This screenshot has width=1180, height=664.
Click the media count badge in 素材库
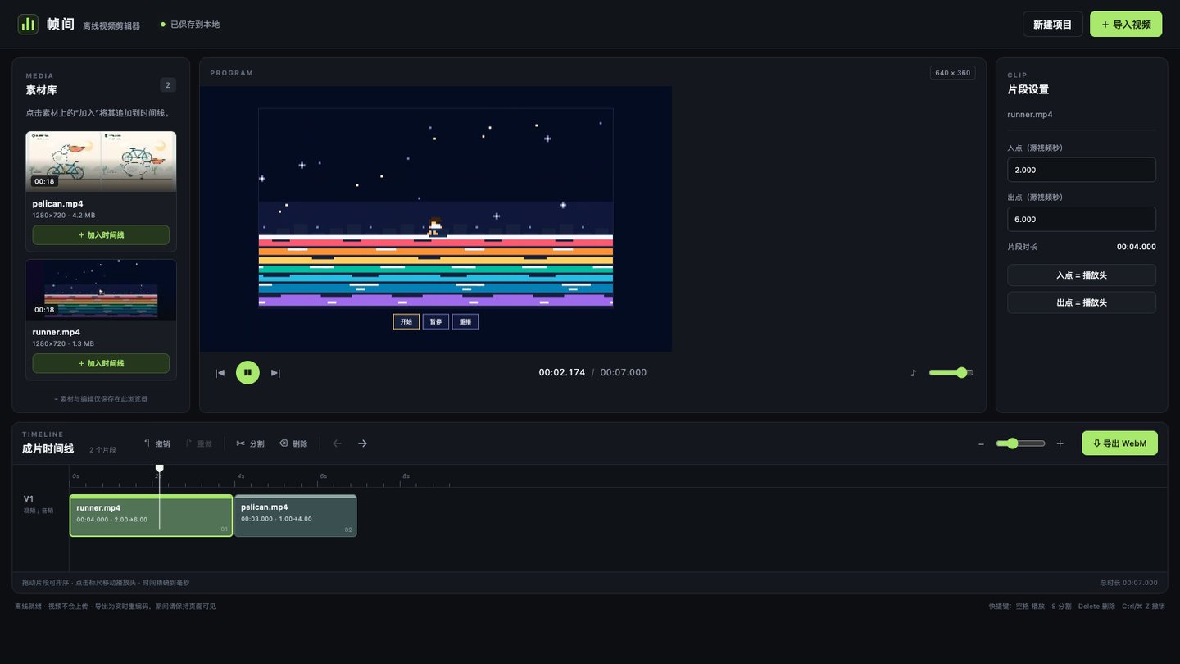(x=168, y=84)
